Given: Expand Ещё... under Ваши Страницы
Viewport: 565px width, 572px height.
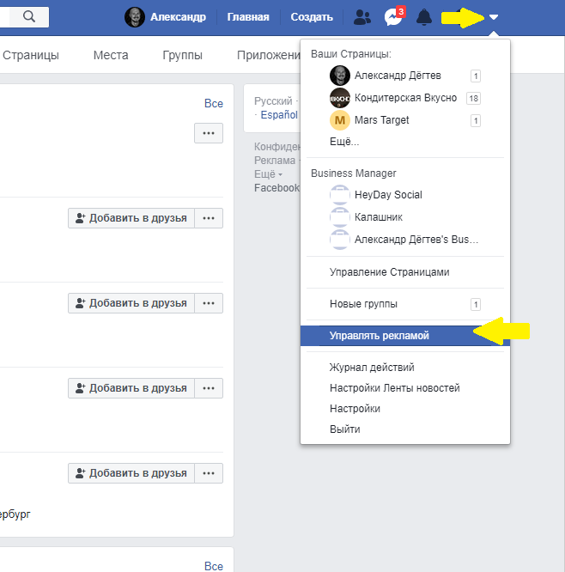Looking at the screenshot, I should point(344,142).
